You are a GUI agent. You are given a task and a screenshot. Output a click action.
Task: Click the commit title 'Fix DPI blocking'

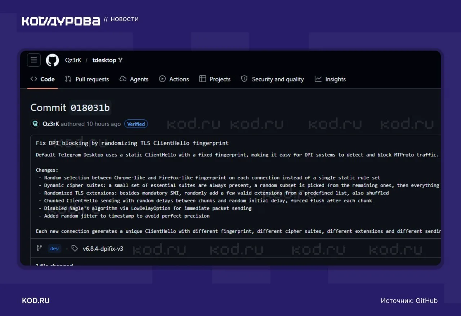[x=132, y=143]
